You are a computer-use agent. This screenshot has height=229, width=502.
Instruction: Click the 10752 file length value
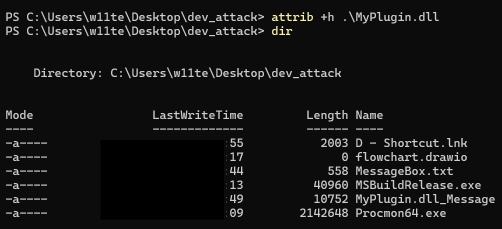(330, 199)
